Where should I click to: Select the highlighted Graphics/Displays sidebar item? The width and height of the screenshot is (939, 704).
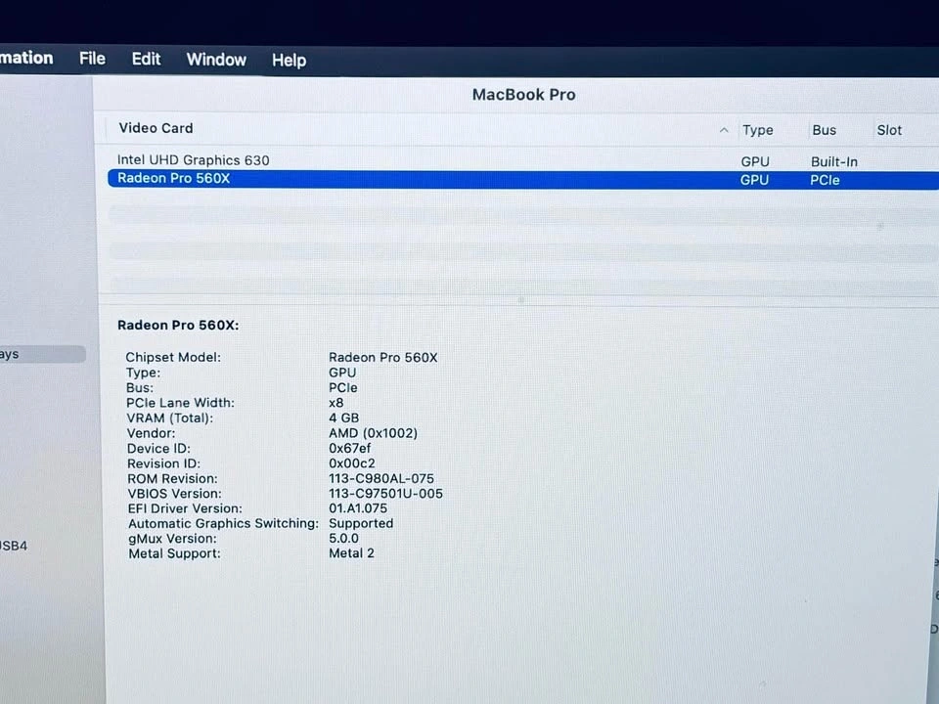pyautogui.click(x=39, y=354)
